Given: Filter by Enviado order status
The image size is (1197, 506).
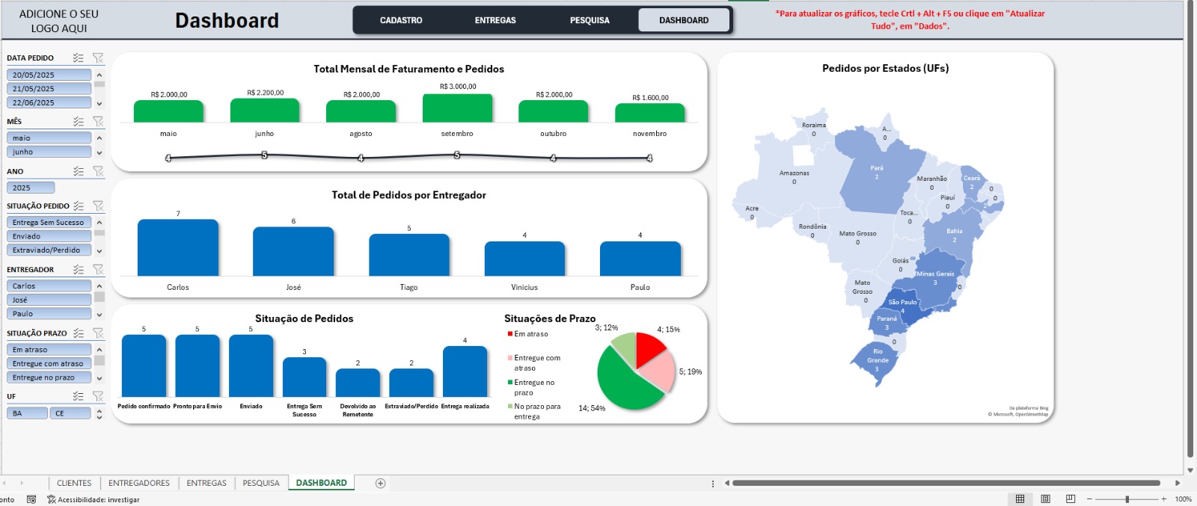Looking at the screenshot, I should 49,236.
